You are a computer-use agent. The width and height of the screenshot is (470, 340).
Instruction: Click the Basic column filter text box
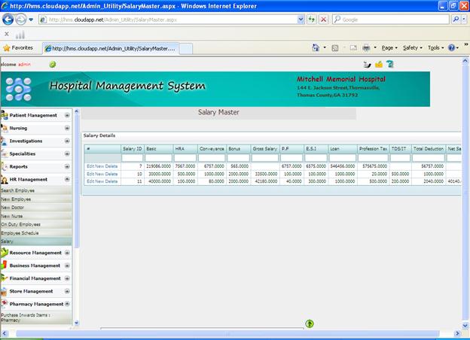click(157, 158)
